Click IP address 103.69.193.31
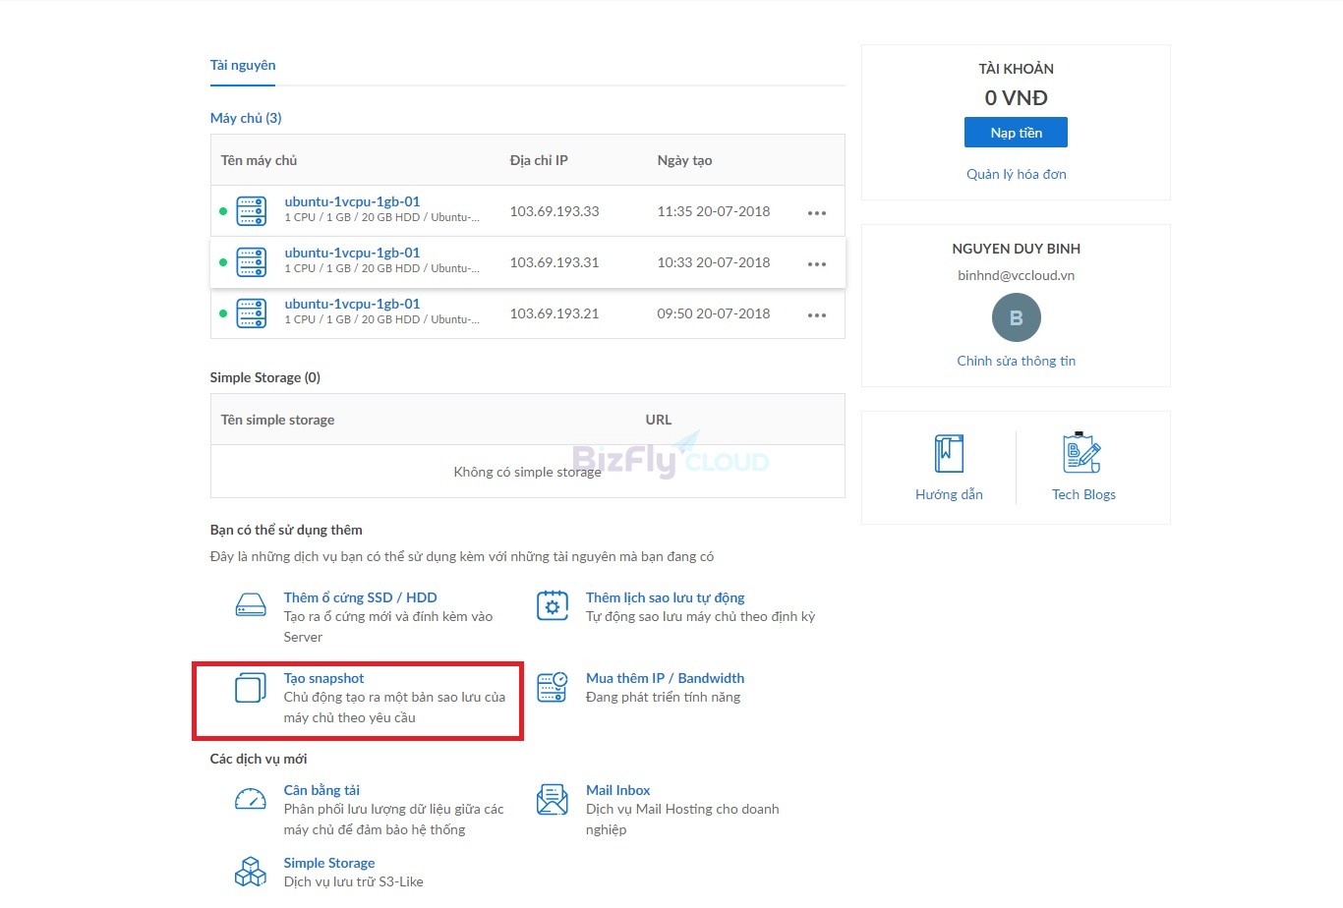Image resolution: width=1343 pixels, height=908 pixels. (x=555, y=262)
